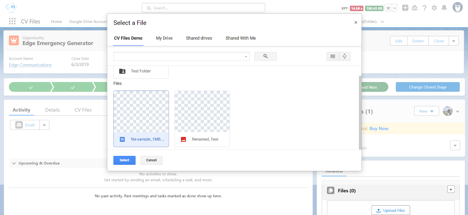Click the Files related list icon

coord(331,190)
